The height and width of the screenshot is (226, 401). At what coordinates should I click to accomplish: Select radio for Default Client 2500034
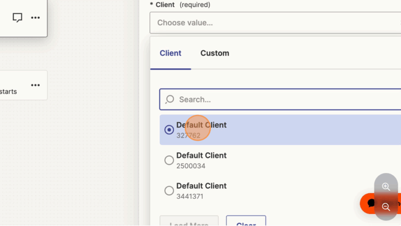click(169, 160)
